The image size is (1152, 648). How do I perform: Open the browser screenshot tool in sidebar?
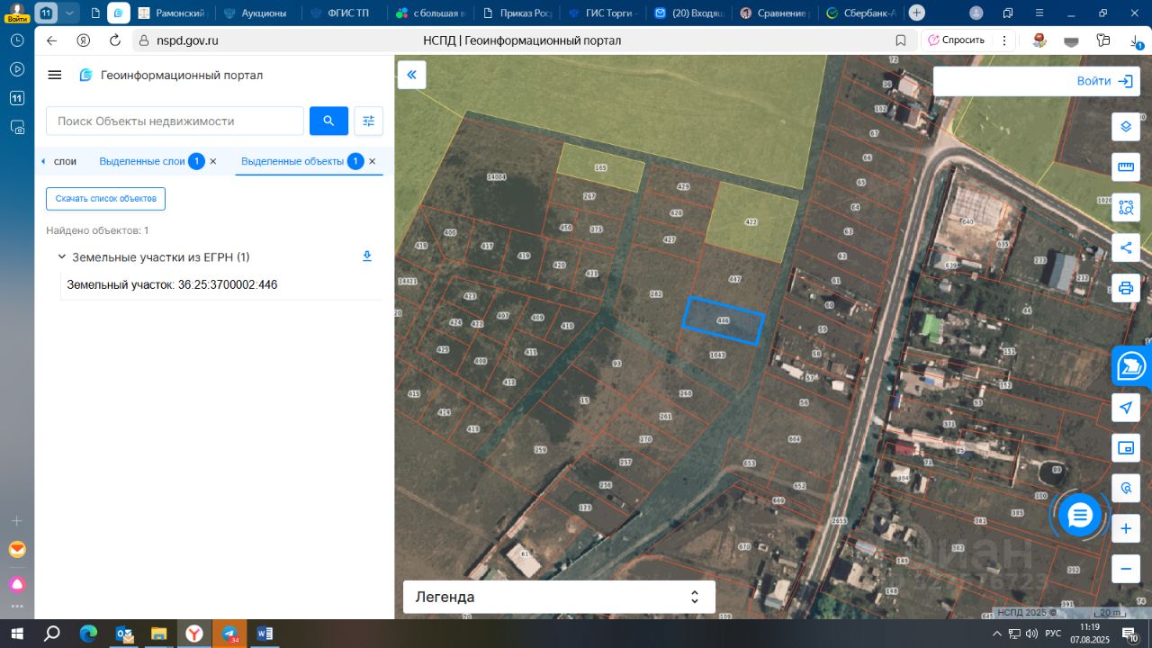coord(16,127)
